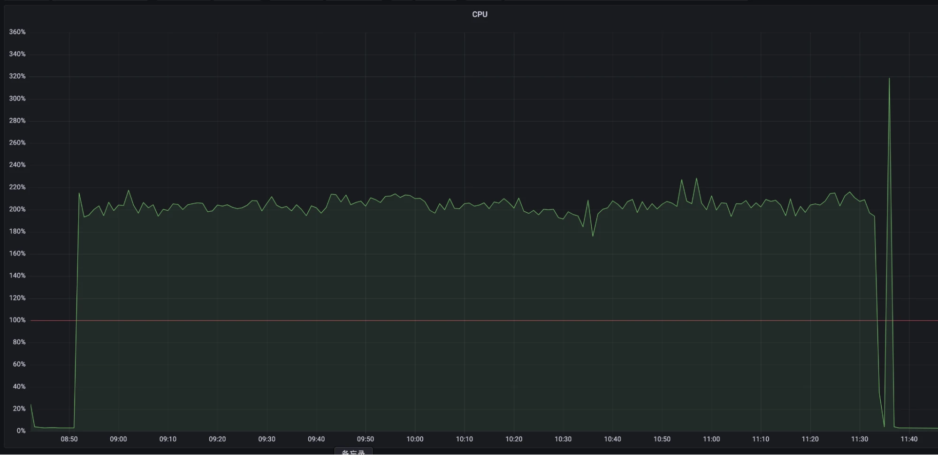Click the 08:50 time axis label
This screenshot has height=455, width=938.
pos(69,439)
